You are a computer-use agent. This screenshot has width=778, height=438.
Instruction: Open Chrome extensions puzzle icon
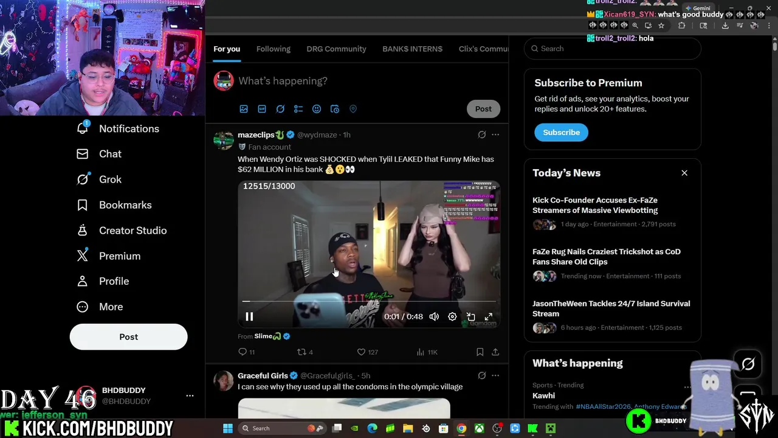(x=681, y=26)
